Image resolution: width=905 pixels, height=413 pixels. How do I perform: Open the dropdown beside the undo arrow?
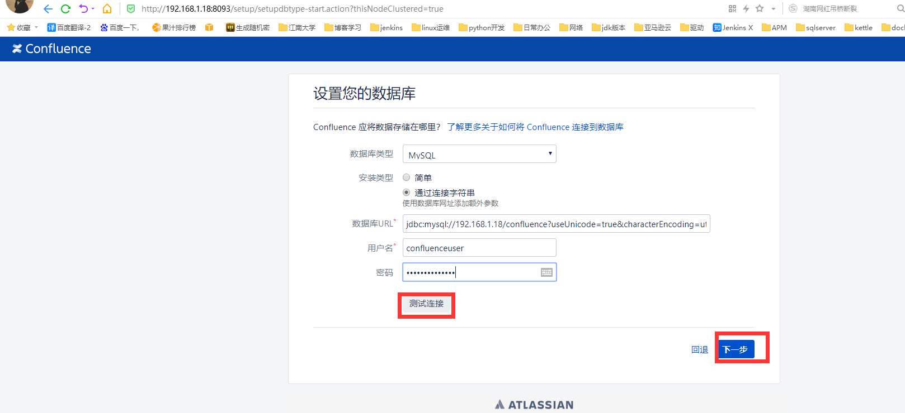pos(93,9)
